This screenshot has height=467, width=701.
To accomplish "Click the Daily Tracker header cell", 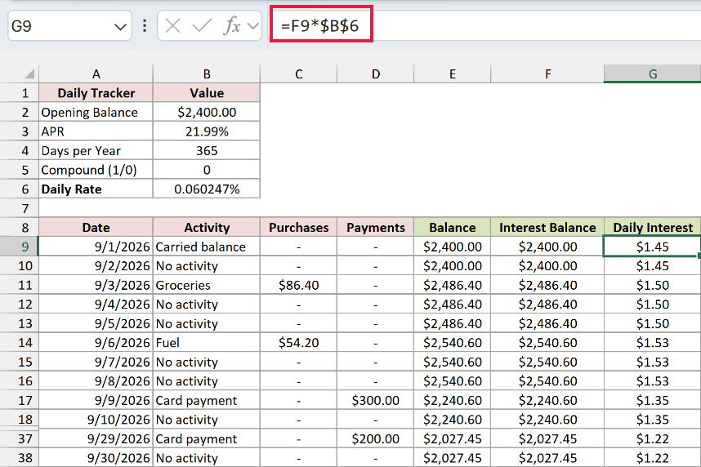I will coord(96,93).
